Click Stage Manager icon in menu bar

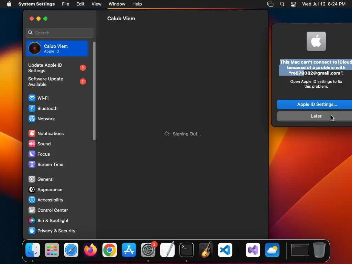pos(270,4)
